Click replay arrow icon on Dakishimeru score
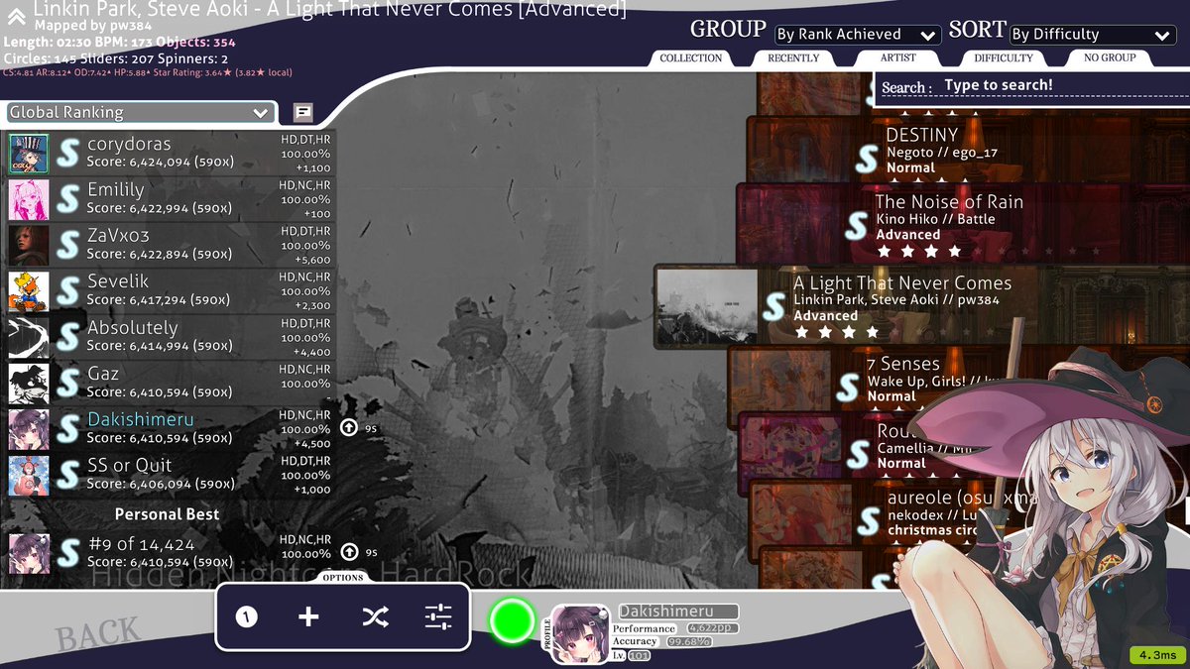This screenshot has height=669, width=1190. (349, 428)
